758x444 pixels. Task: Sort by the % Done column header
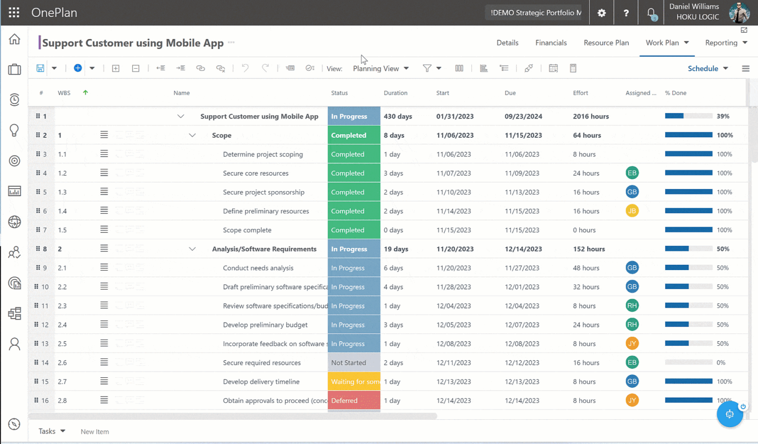(x=676, y=93)
